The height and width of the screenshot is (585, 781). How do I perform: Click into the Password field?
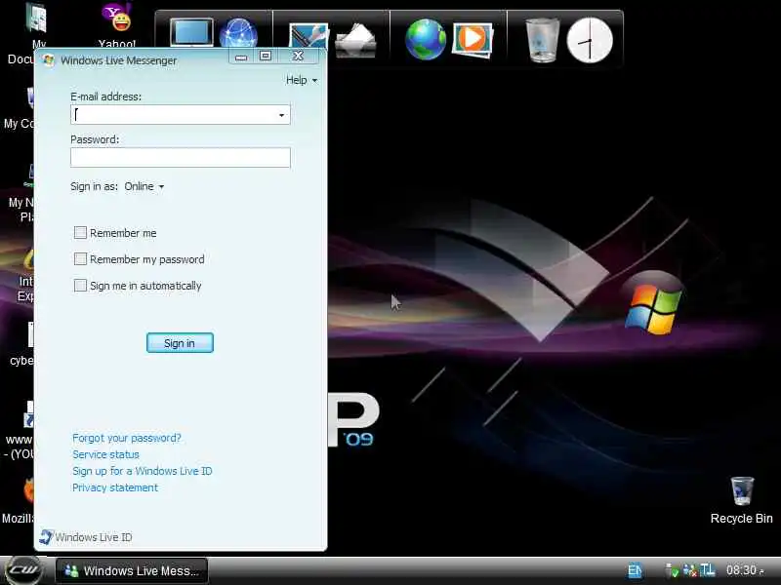[181, 157]
